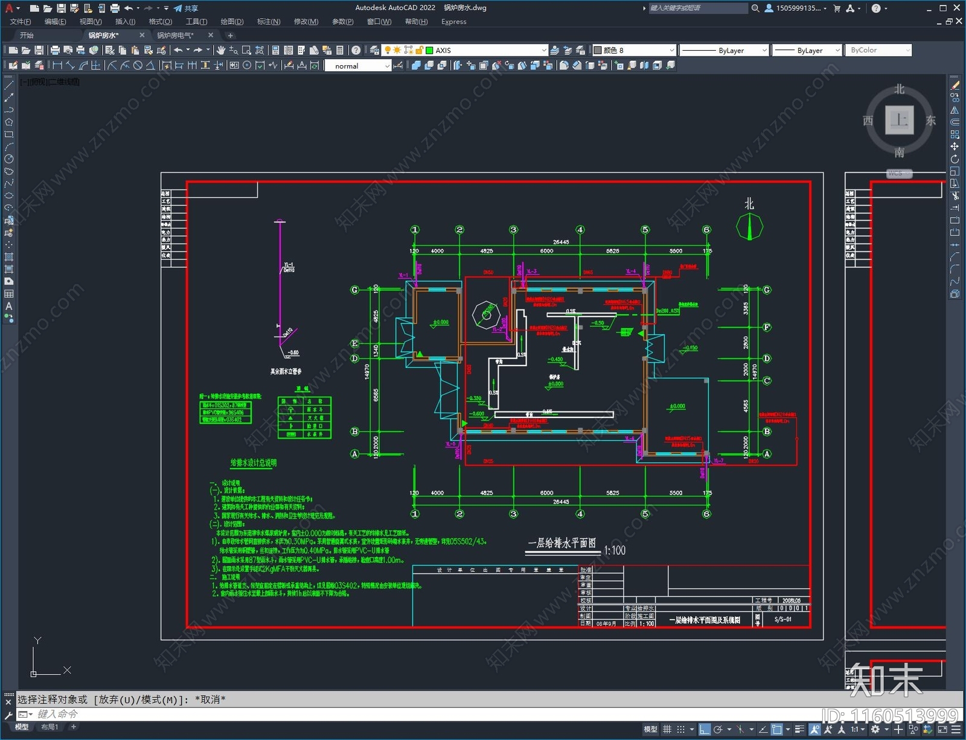
Task: Click the Undo arrow in standard toolbar
Action: click(179, 51)
